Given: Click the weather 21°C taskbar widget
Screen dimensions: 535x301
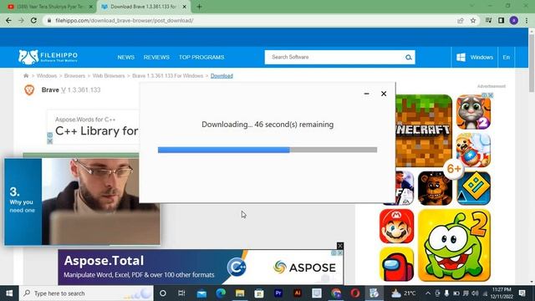Looking at the screenshot, I should coord(404,293).
